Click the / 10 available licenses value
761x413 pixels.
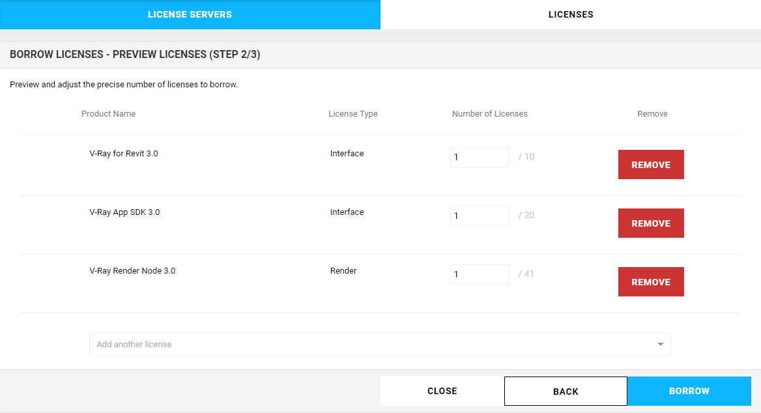pos(526,157)
